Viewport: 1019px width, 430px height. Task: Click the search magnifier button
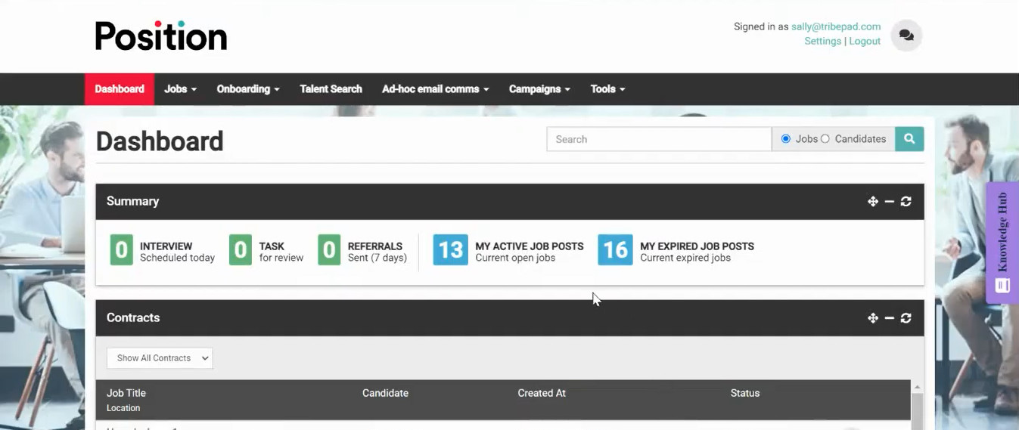click(909, 139)
